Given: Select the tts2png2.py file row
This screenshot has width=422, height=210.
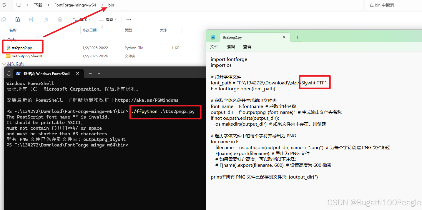Looking at the screenshot, I should point(93,48).
